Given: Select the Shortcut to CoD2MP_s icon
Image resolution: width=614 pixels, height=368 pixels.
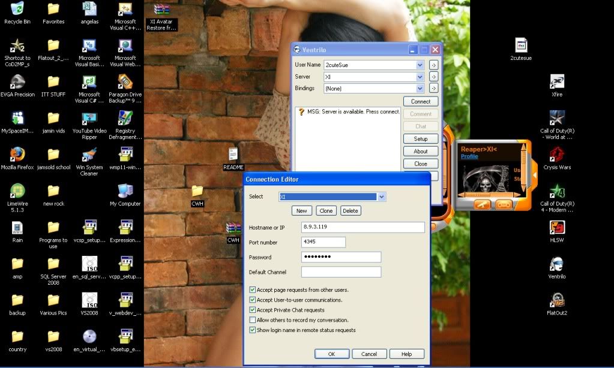Looking at the screenshot, I should click(x=17, y=52).
